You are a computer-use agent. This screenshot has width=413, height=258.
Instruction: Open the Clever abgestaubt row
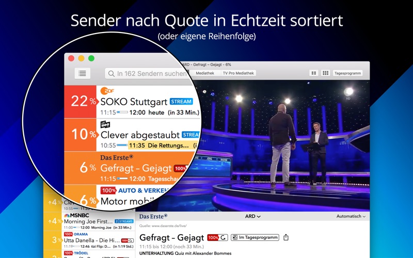coord(133,135)
